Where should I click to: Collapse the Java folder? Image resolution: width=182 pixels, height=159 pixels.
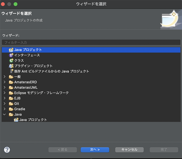click(x=4, y=114)
